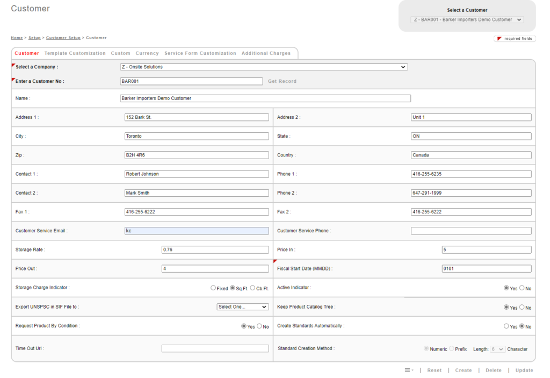Click the Get Record button

pyautogui.click(x=283, y=81)
